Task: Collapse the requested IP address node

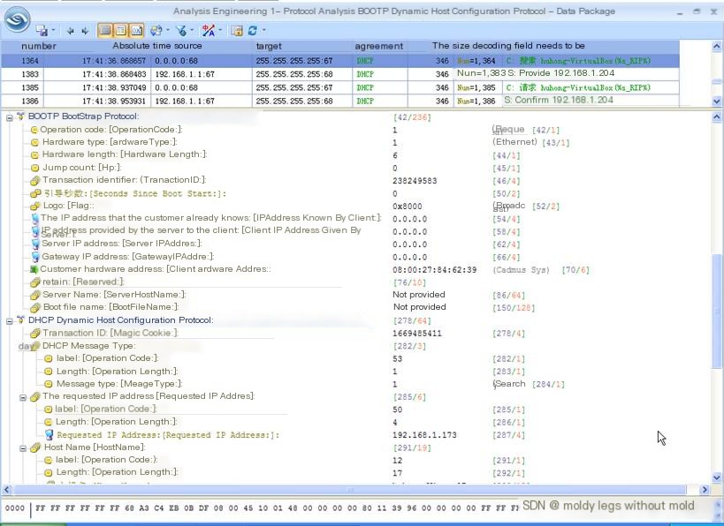Action: coord(23,397)
